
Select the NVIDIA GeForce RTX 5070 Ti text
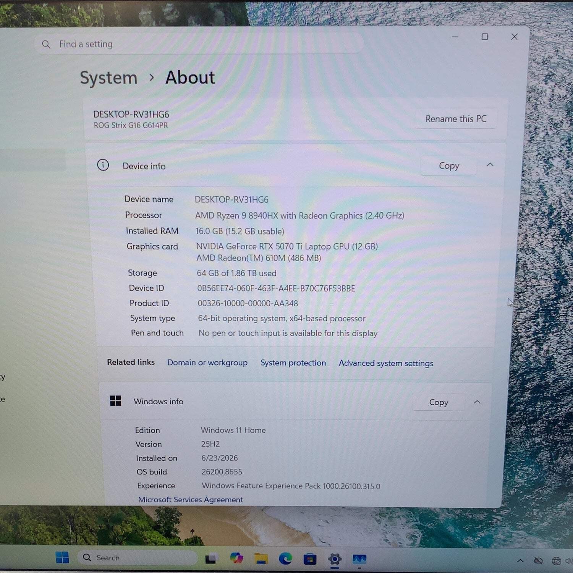287,247
